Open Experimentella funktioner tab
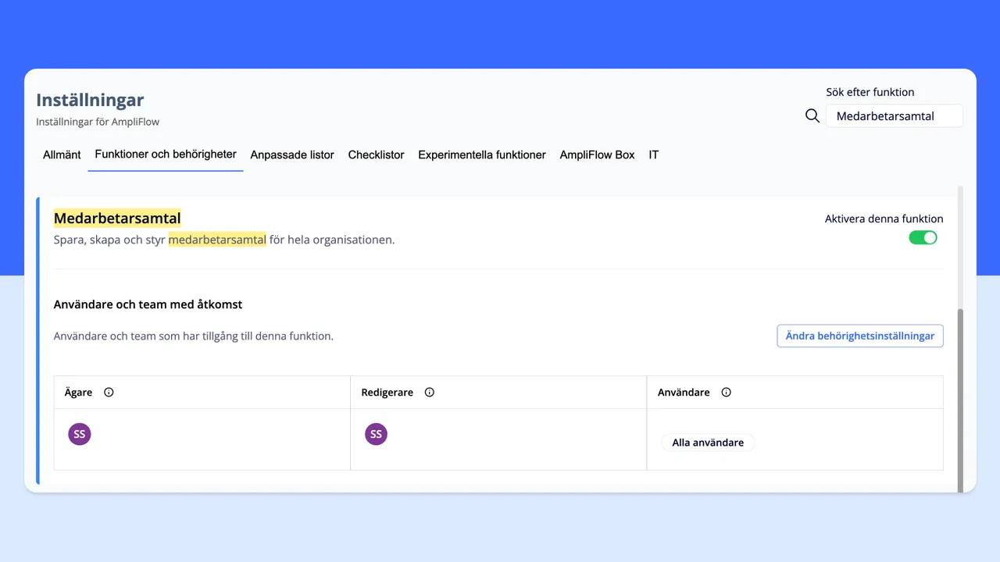 [x=482, y=155]
